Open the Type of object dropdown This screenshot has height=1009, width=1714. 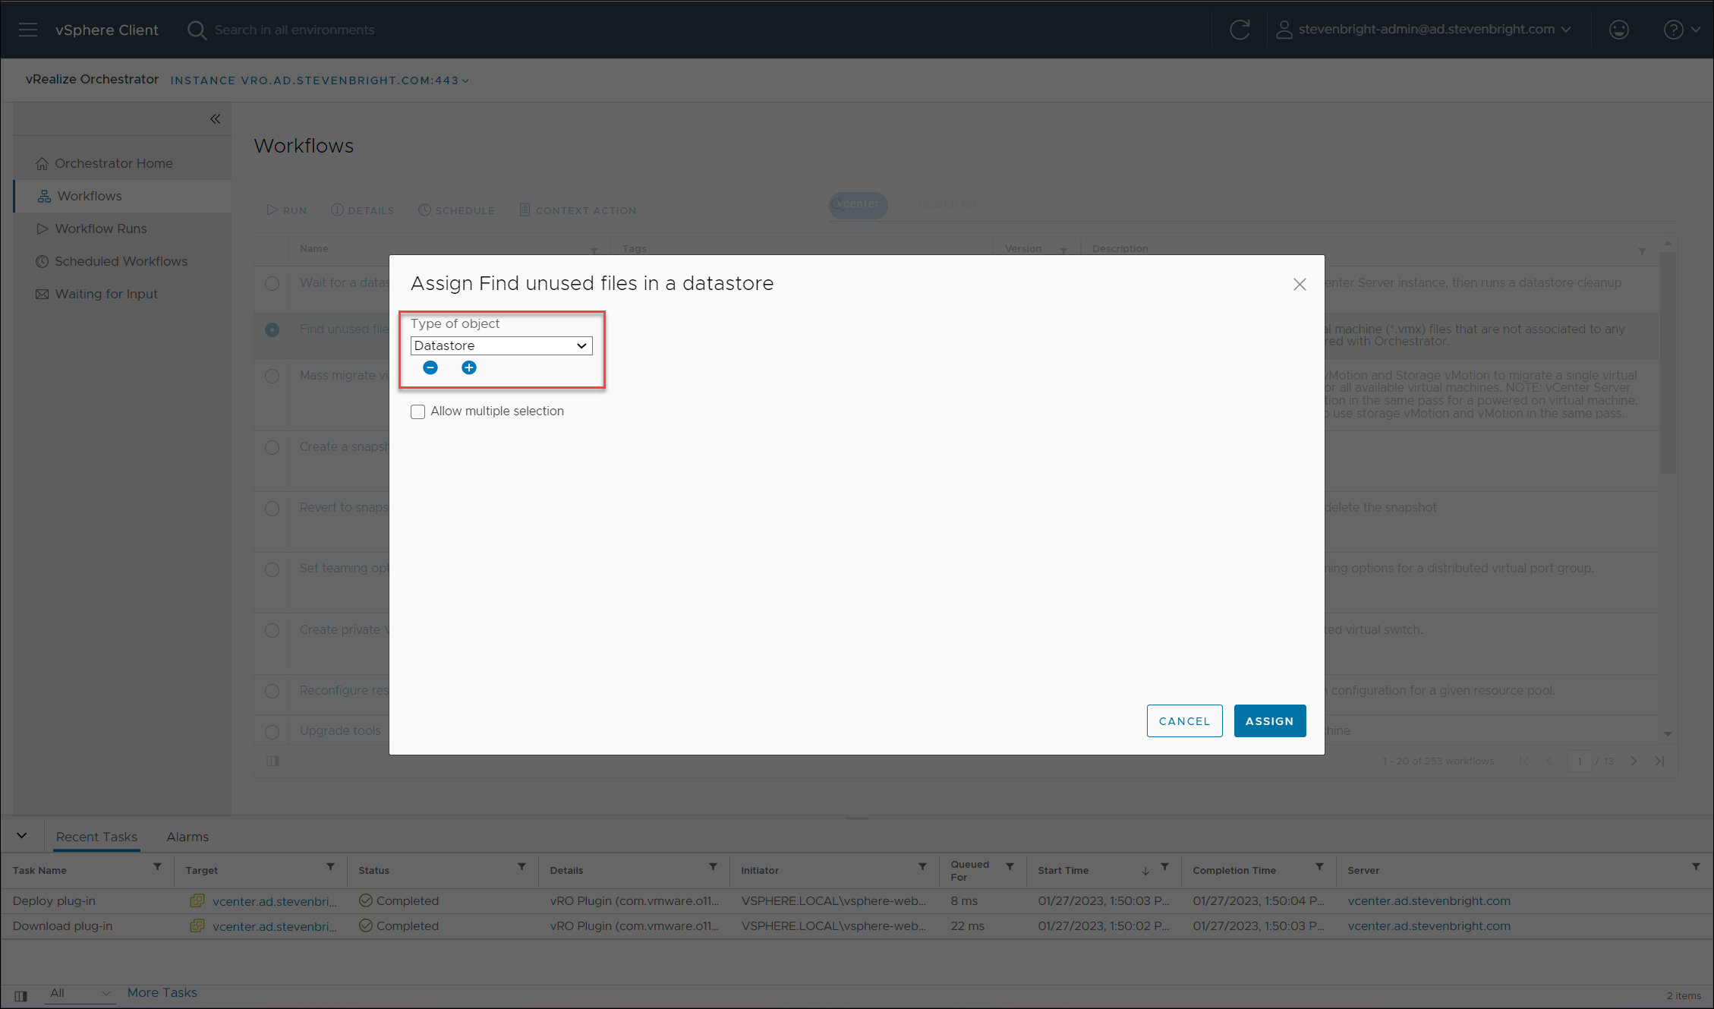(501, 345)
